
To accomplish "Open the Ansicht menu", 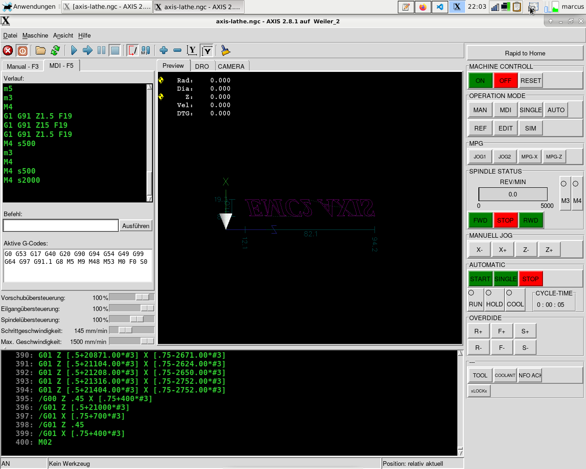I will (x=63, y=35).
